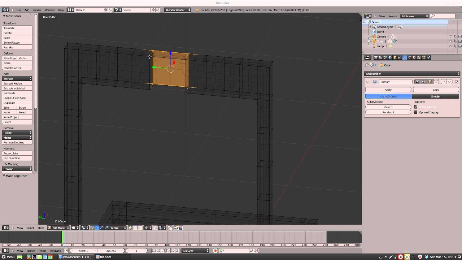The width and height of the screenshot is (462, 260).
Task: Select the Simple subdivision type button
Action: pyautogui.click(x=436, y=96)
